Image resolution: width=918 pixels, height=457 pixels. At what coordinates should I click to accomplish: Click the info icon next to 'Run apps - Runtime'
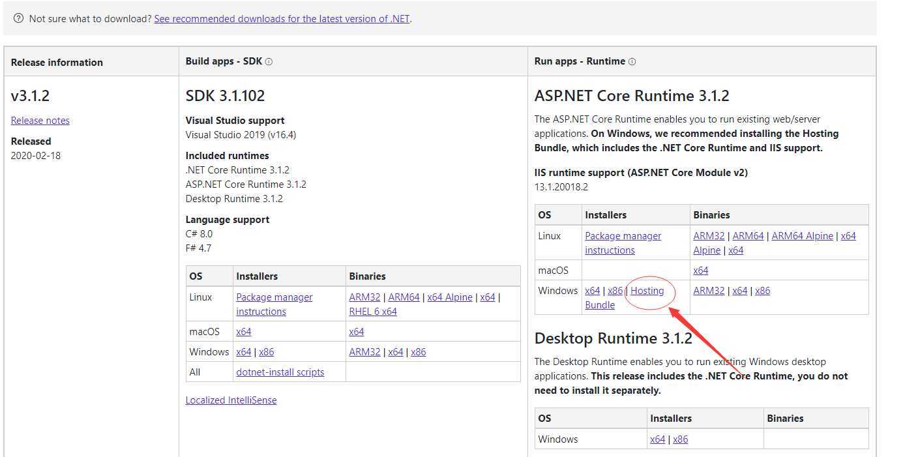tap(632, 62)
